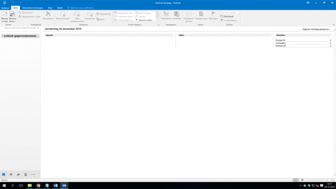Viewport: 336px width, 189px height.
Task: Click the undo arrow in title bar
Action: pyautogui.click(x=13, y=3)
